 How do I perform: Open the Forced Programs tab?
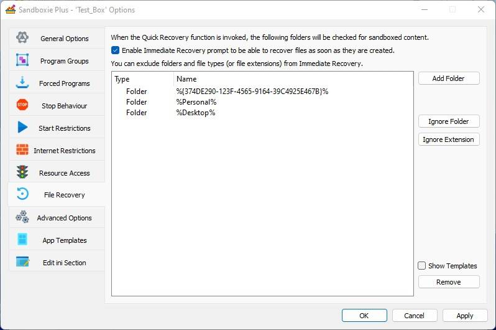click(57, 83)
